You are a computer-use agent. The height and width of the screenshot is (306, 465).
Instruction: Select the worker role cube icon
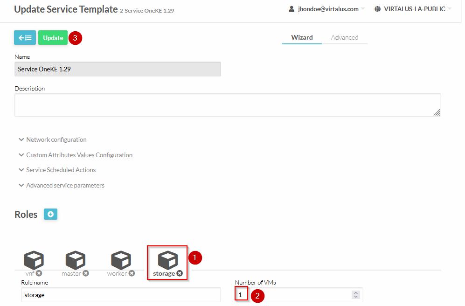point(121,259)
